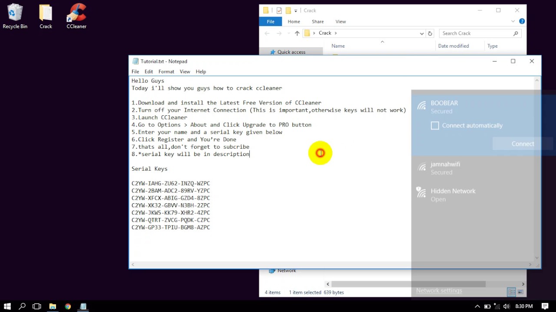
Task: Open Task View from taskbar
Action: 37,306
